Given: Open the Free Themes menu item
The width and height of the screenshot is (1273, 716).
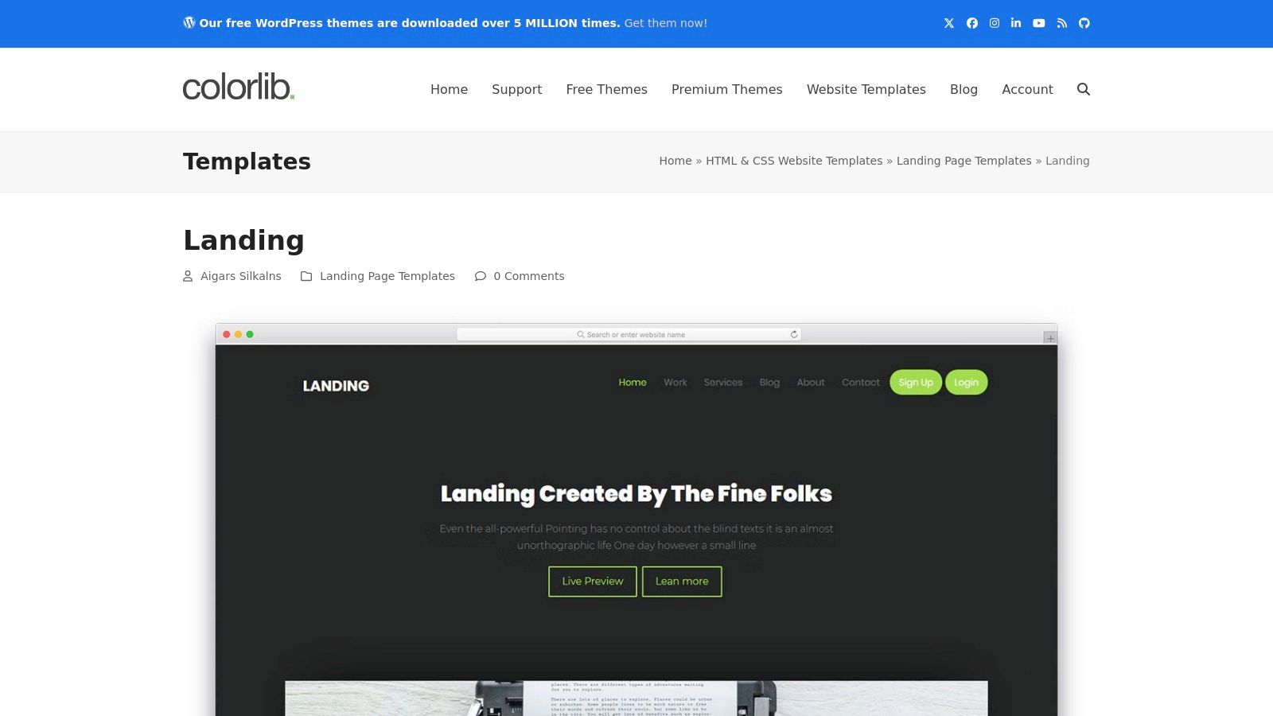Looking at the screenshot, I should coord(606,89).
